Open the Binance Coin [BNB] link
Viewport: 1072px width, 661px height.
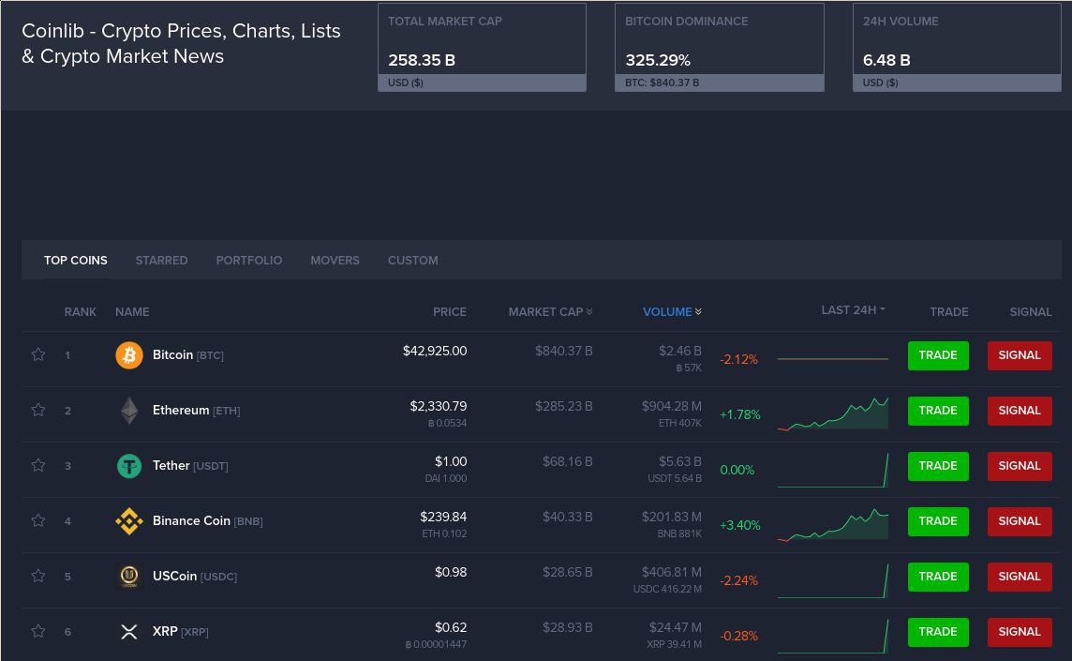[x=208, y=520]
